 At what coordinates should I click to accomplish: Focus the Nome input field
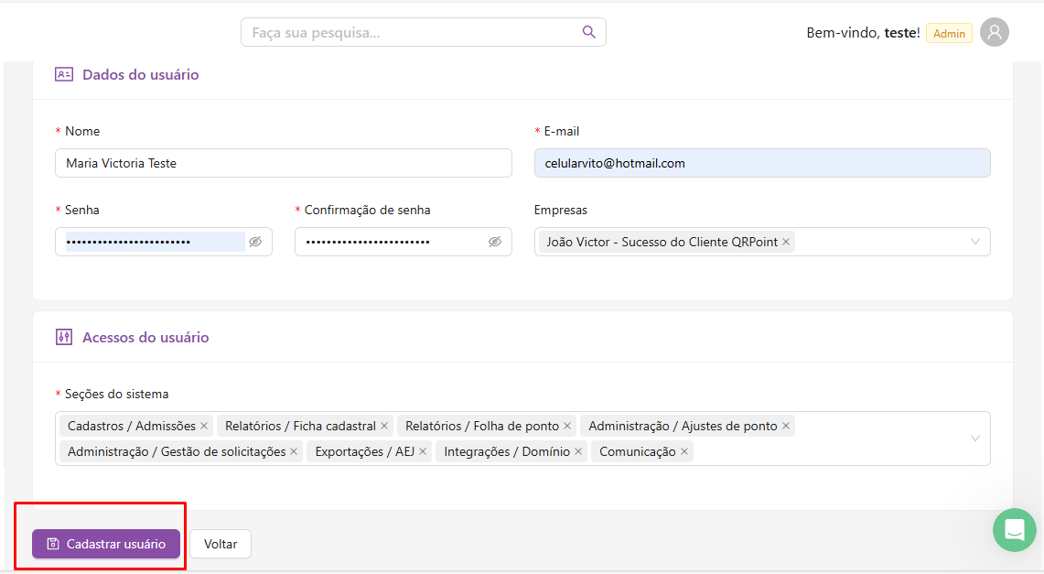(283, 163)
